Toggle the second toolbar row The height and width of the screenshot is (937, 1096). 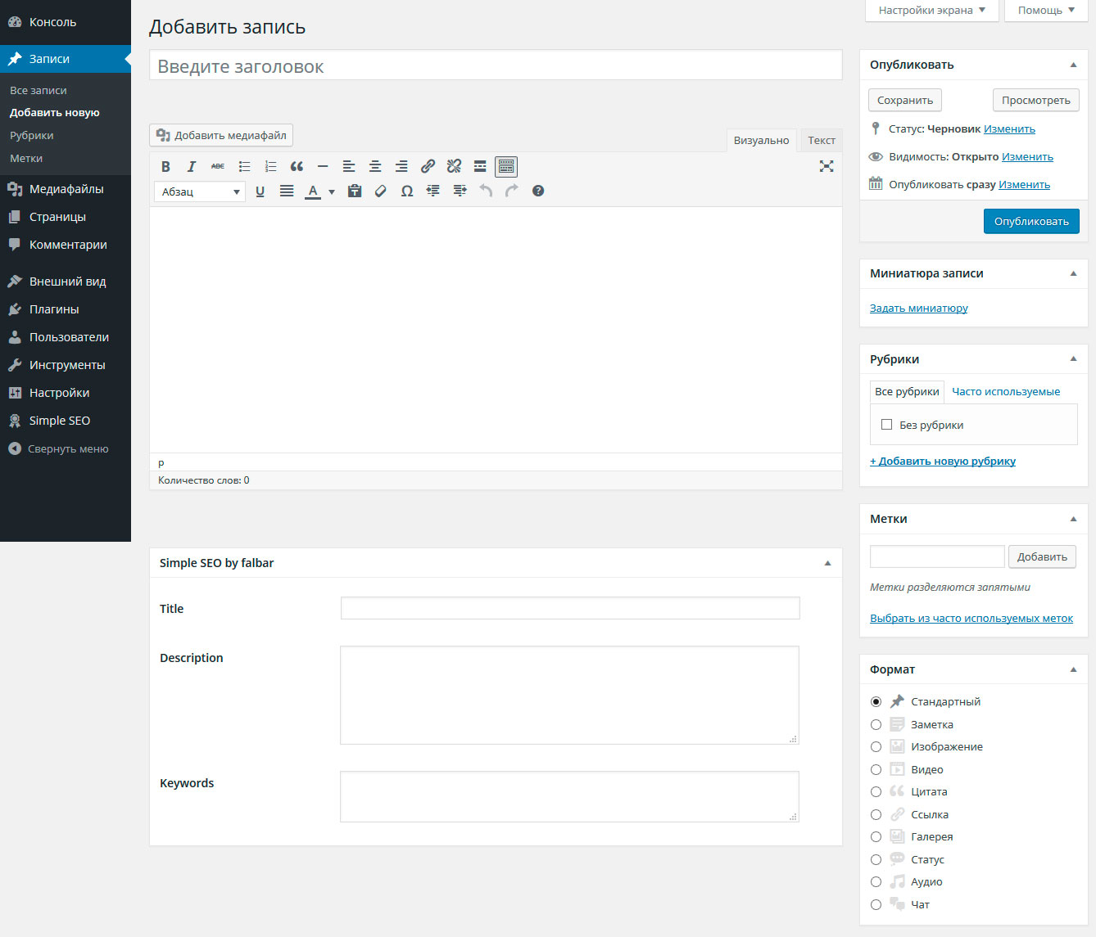(506, 166)
